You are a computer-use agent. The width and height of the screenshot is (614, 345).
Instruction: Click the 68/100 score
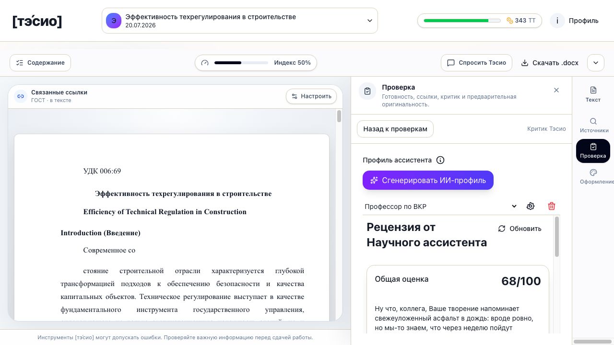(521, 281)
